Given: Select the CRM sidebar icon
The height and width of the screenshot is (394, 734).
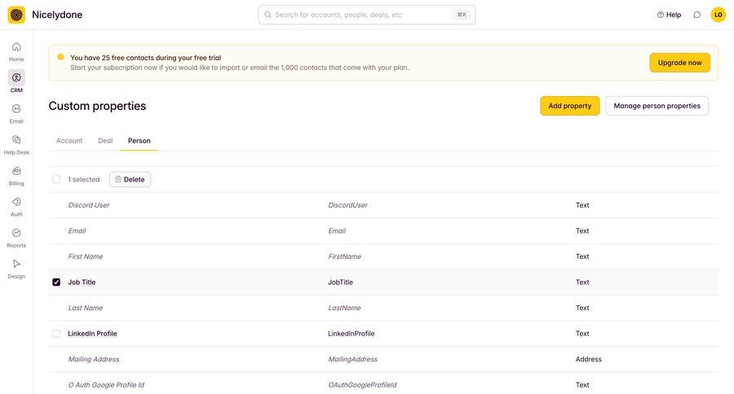Looking at the screenshot, I should point(16,78).
